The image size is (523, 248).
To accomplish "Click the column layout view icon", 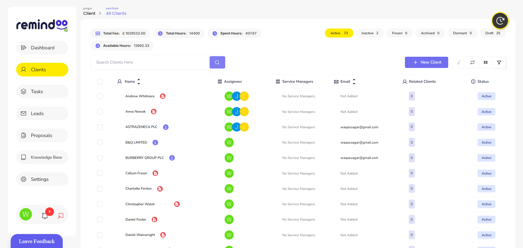I will [x=485, y=62].
